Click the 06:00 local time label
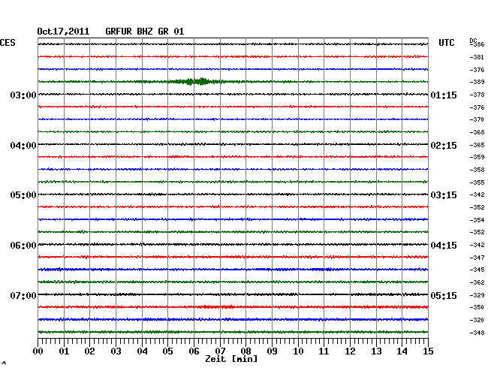This screenshot has width=488, height=371. point(23,246)
